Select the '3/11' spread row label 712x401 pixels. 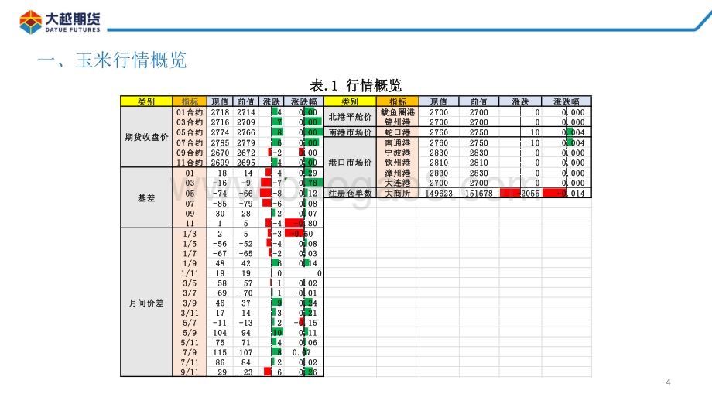coord(190,313)
